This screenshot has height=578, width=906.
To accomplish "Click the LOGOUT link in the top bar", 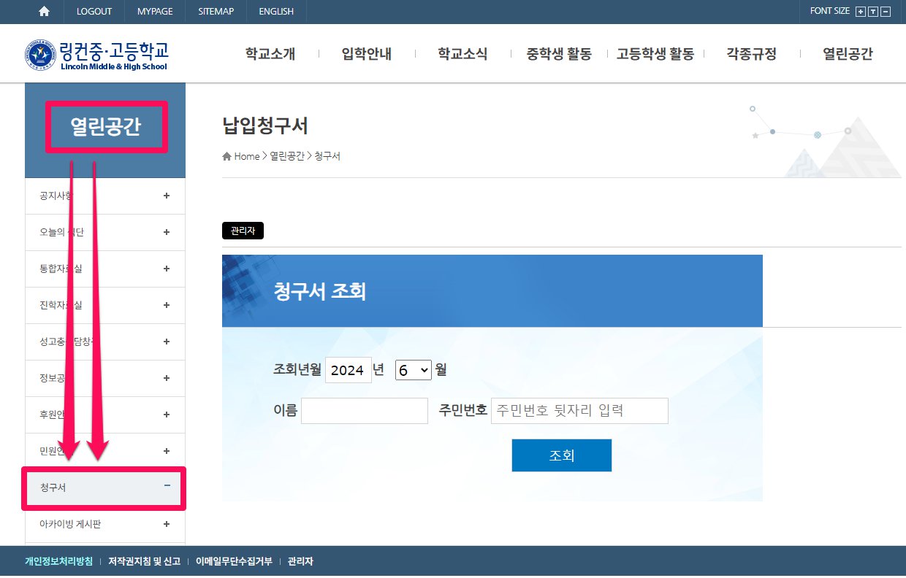I will 94,11.
